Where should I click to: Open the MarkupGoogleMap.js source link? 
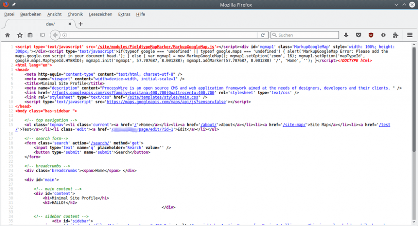[x=156, y=47]
